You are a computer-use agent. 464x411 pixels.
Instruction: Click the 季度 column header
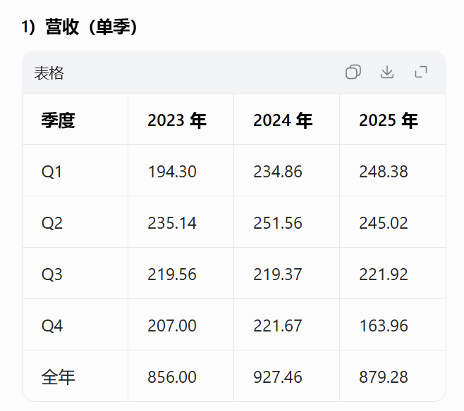(x=58, y=120)
